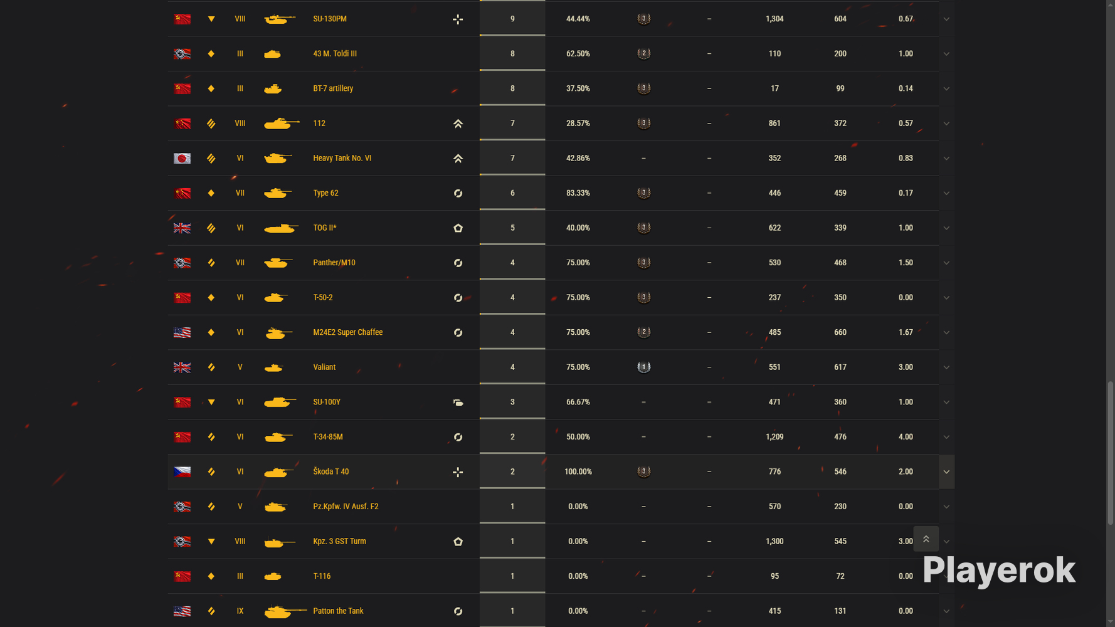
Task: Open the Kpz. 3 GST Turm vehicle link
Action: pos(339,541)
